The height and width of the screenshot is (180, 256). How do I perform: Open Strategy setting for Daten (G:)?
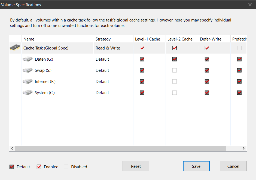tap(102, 59)
